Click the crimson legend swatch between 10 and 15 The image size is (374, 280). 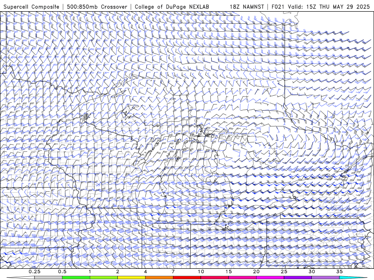215,278
